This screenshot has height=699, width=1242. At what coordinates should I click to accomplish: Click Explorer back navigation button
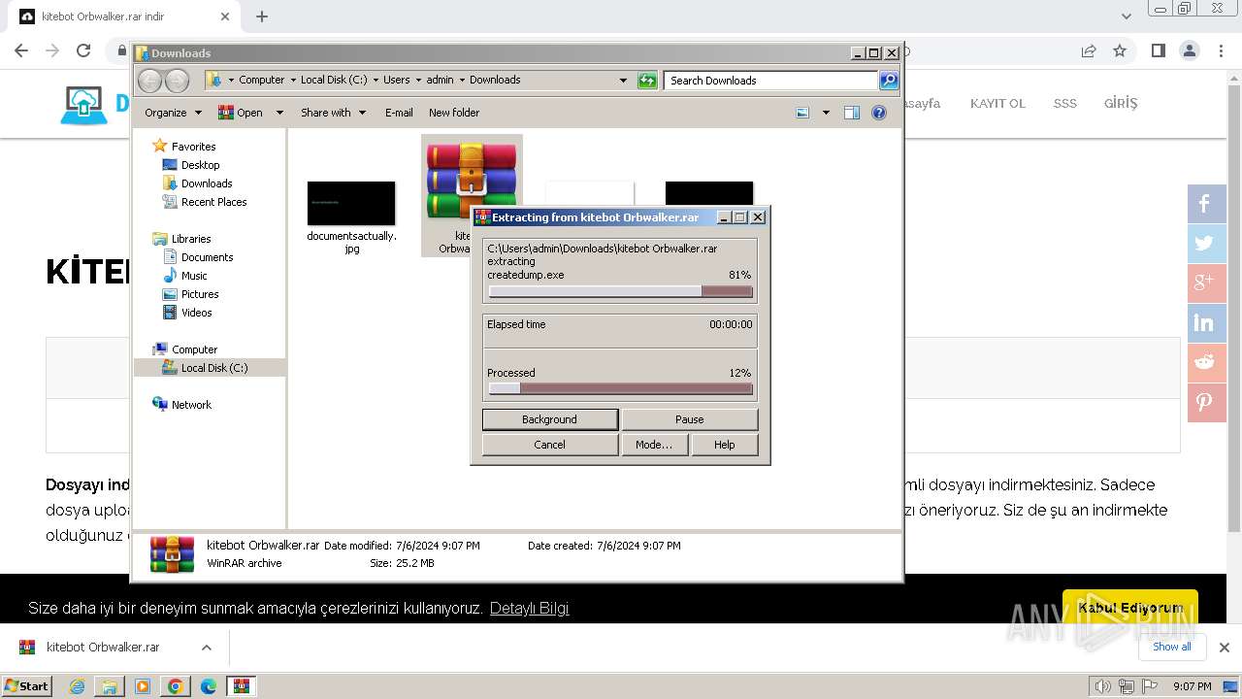click(x=150, y=81)
